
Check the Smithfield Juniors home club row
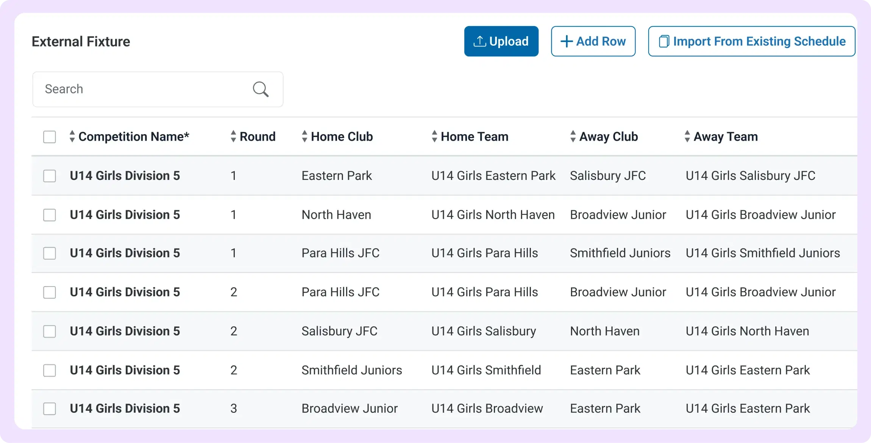click(50, 370)
